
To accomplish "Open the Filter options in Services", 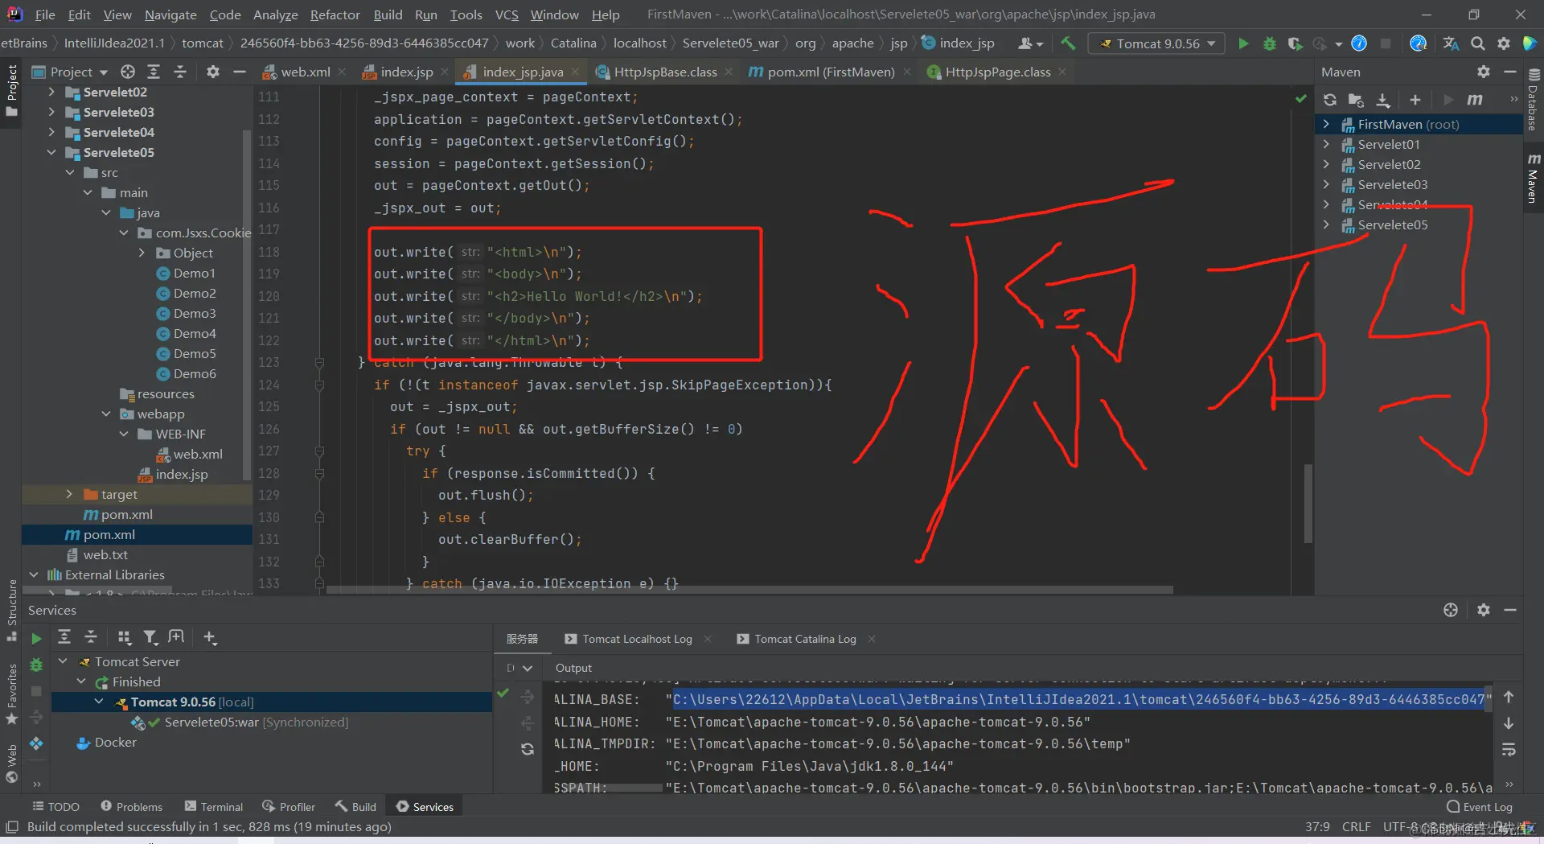I will pyautogui.click(x=150, y=637).
